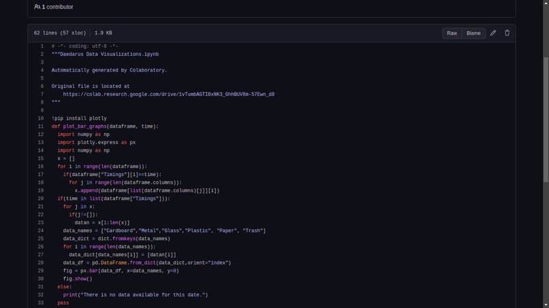Click 'There is no data available' print line
549x308 pixels.
[x=136, y=295]
